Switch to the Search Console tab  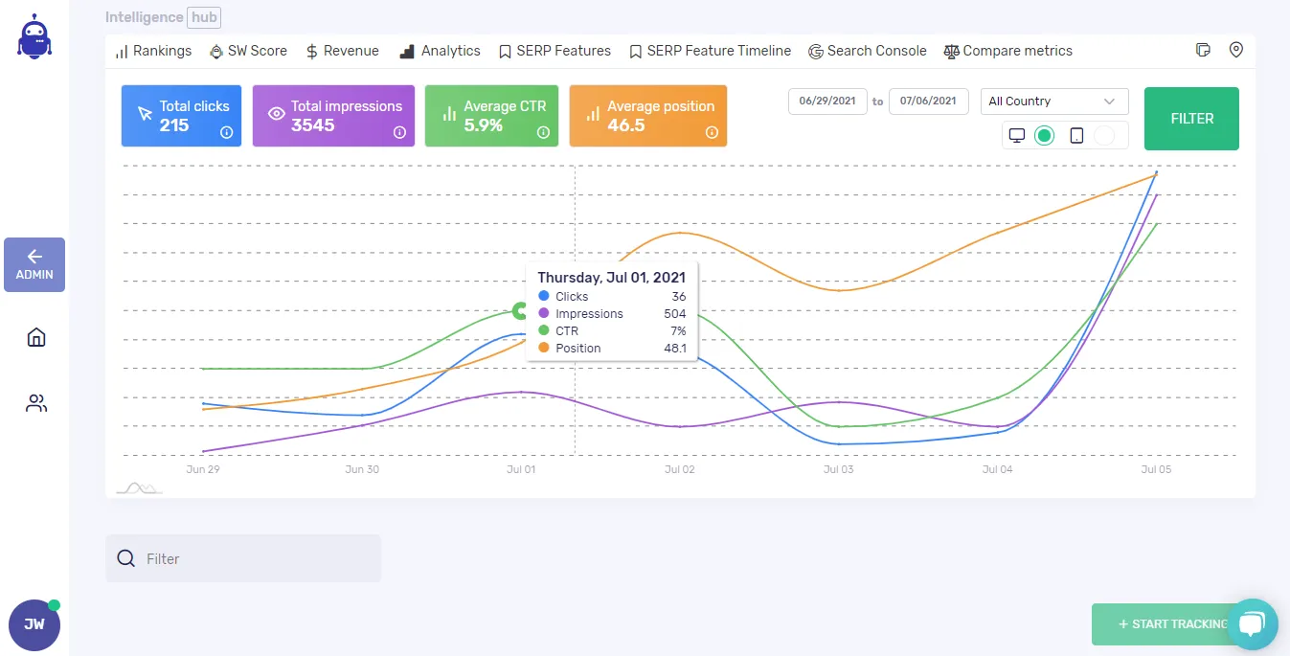(868, 51)
